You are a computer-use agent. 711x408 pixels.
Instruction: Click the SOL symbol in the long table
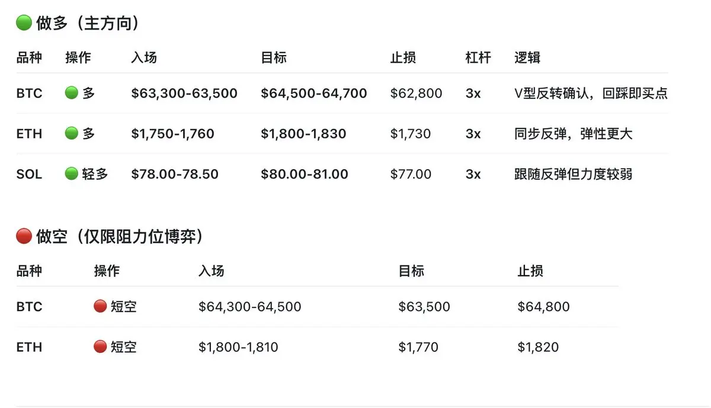click(29, 174)
